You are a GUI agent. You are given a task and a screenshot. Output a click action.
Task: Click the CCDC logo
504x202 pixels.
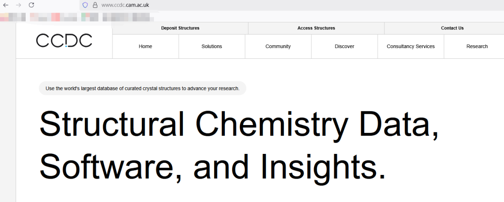64,41
